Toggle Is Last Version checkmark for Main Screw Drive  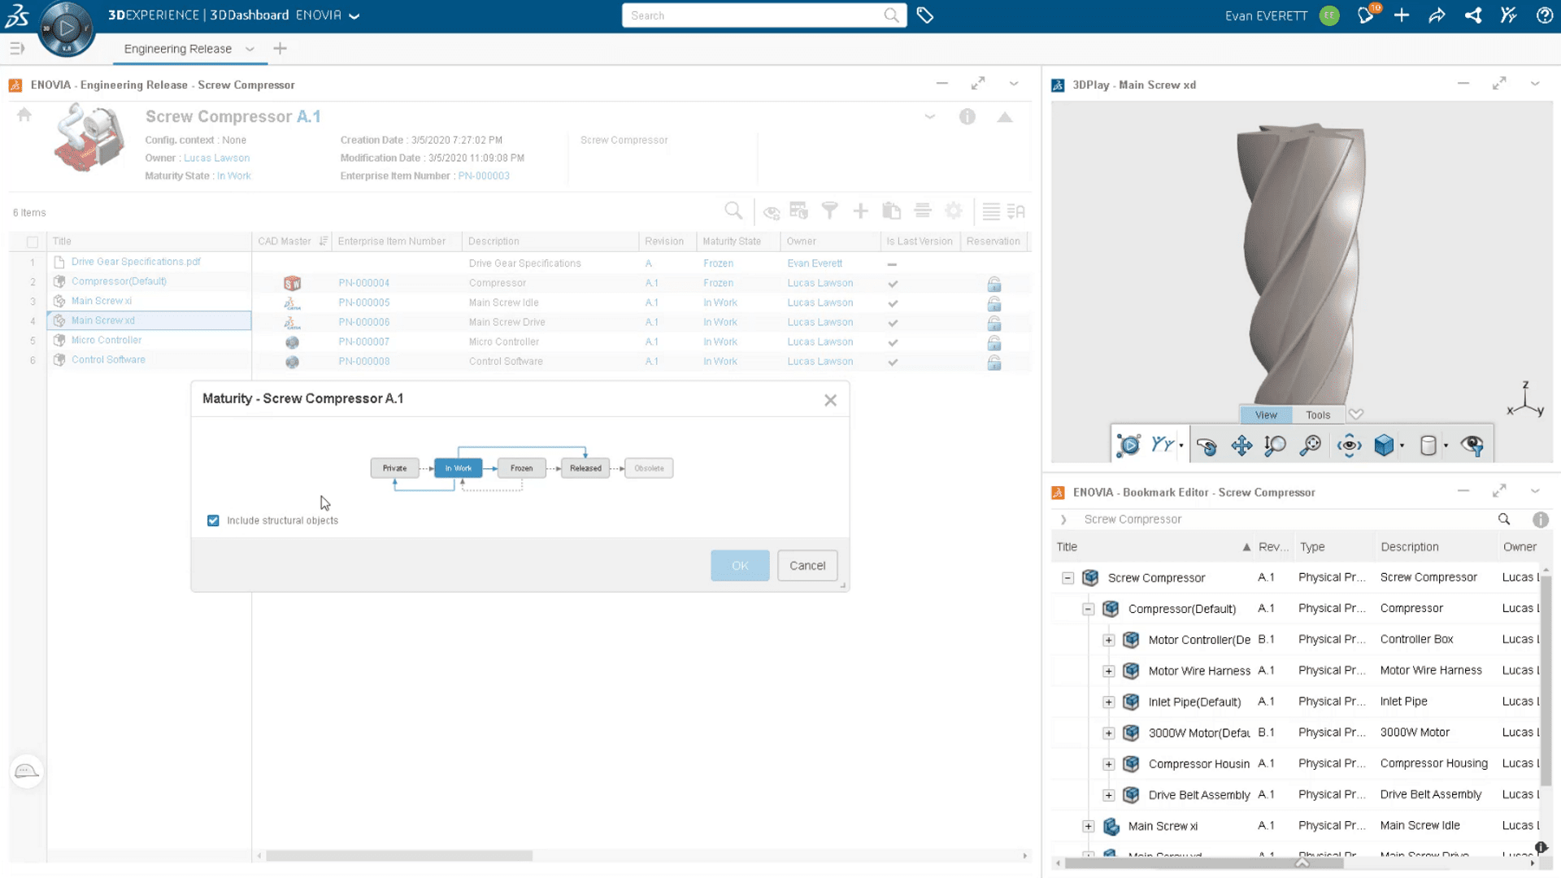893,322
